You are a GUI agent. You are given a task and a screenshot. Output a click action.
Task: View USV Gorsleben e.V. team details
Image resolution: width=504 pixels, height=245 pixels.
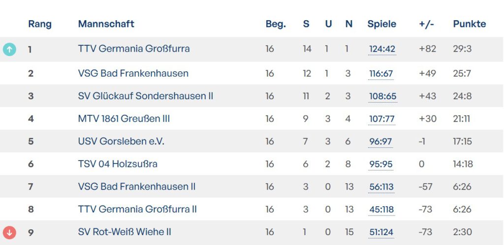tap(121, 141)
